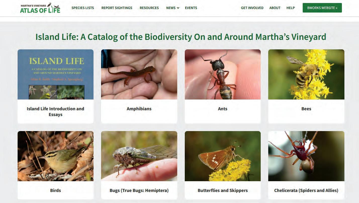359x203 pixels.
Task: Click the Birds warbler photo
Action: click(56, 156)
